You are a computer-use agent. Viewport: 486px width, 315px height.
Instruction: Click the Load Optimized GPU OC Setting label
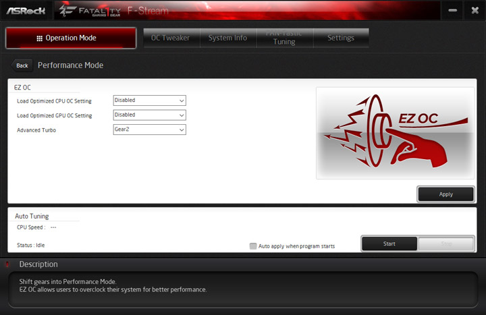point(55,115)
